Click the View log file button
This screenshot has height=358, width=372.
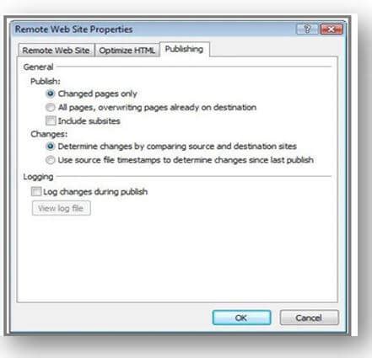coord(62,208)
